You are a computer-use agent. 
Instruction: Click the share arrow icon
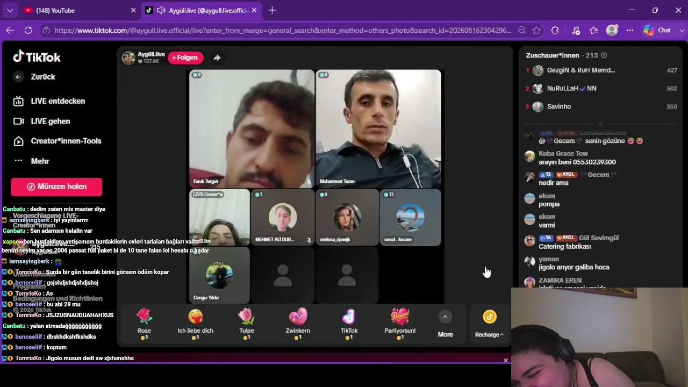tap(217, 58)
